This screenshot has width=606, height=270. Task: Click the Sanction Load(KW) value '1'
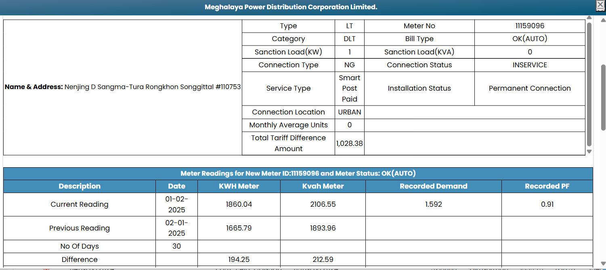click(350, 52)
